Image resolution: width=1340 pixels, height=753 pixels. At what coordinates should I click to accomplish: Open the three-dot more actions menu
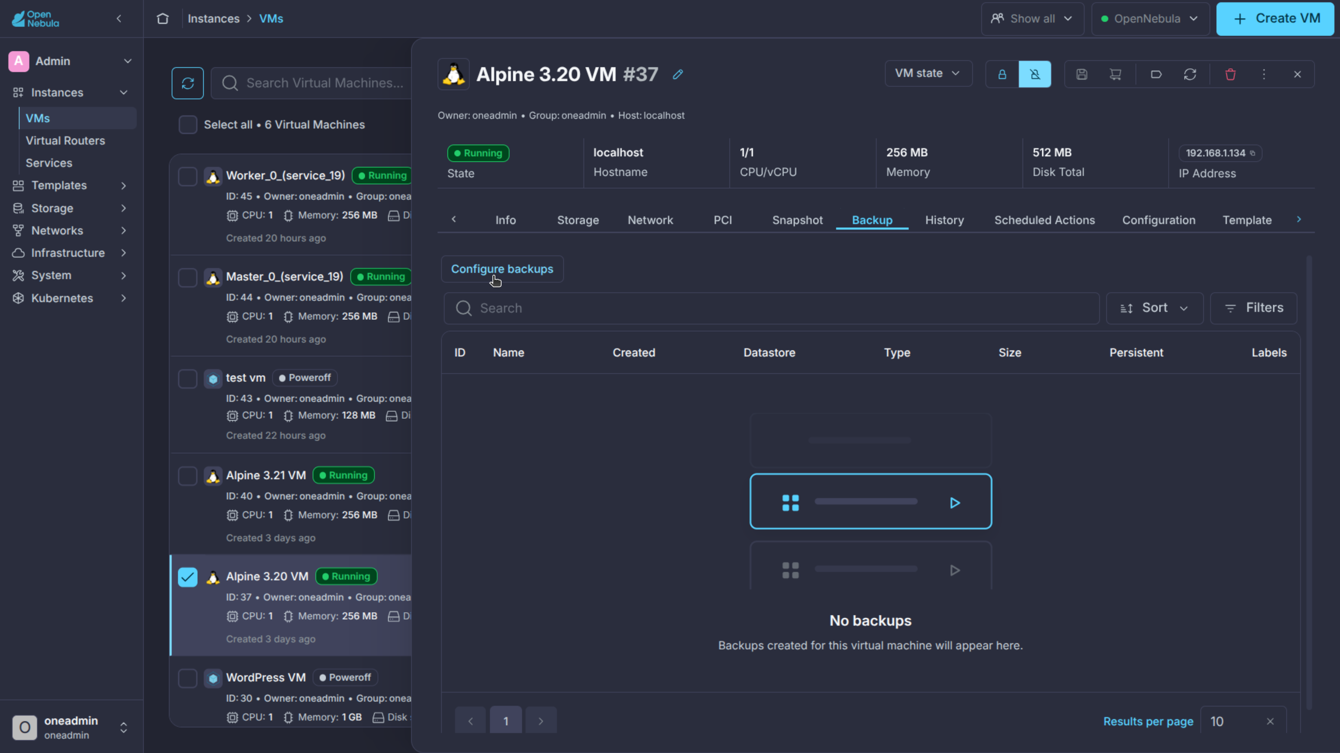click(1264, 74)
